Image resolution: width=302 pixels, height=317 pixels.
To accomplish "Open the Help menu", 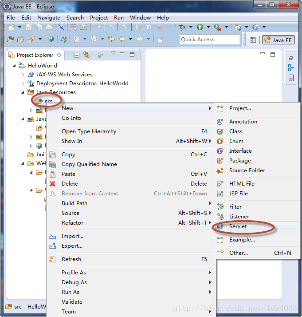I will click(163, 18).
